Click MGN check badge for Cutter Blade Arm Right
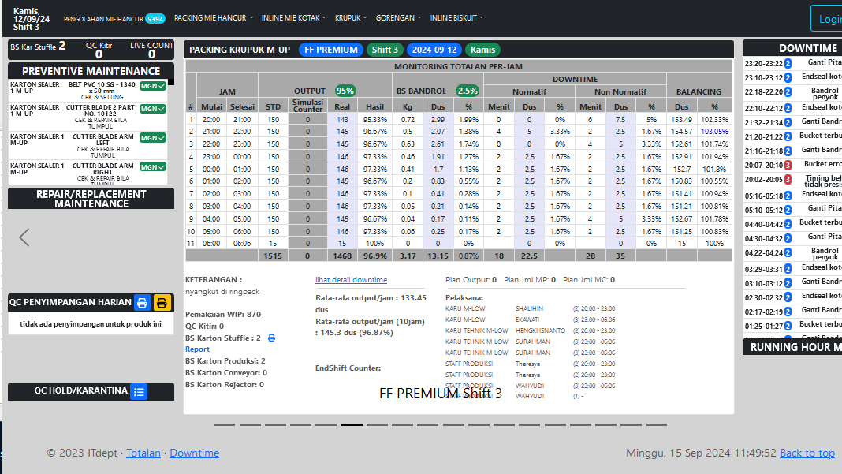 152,167
